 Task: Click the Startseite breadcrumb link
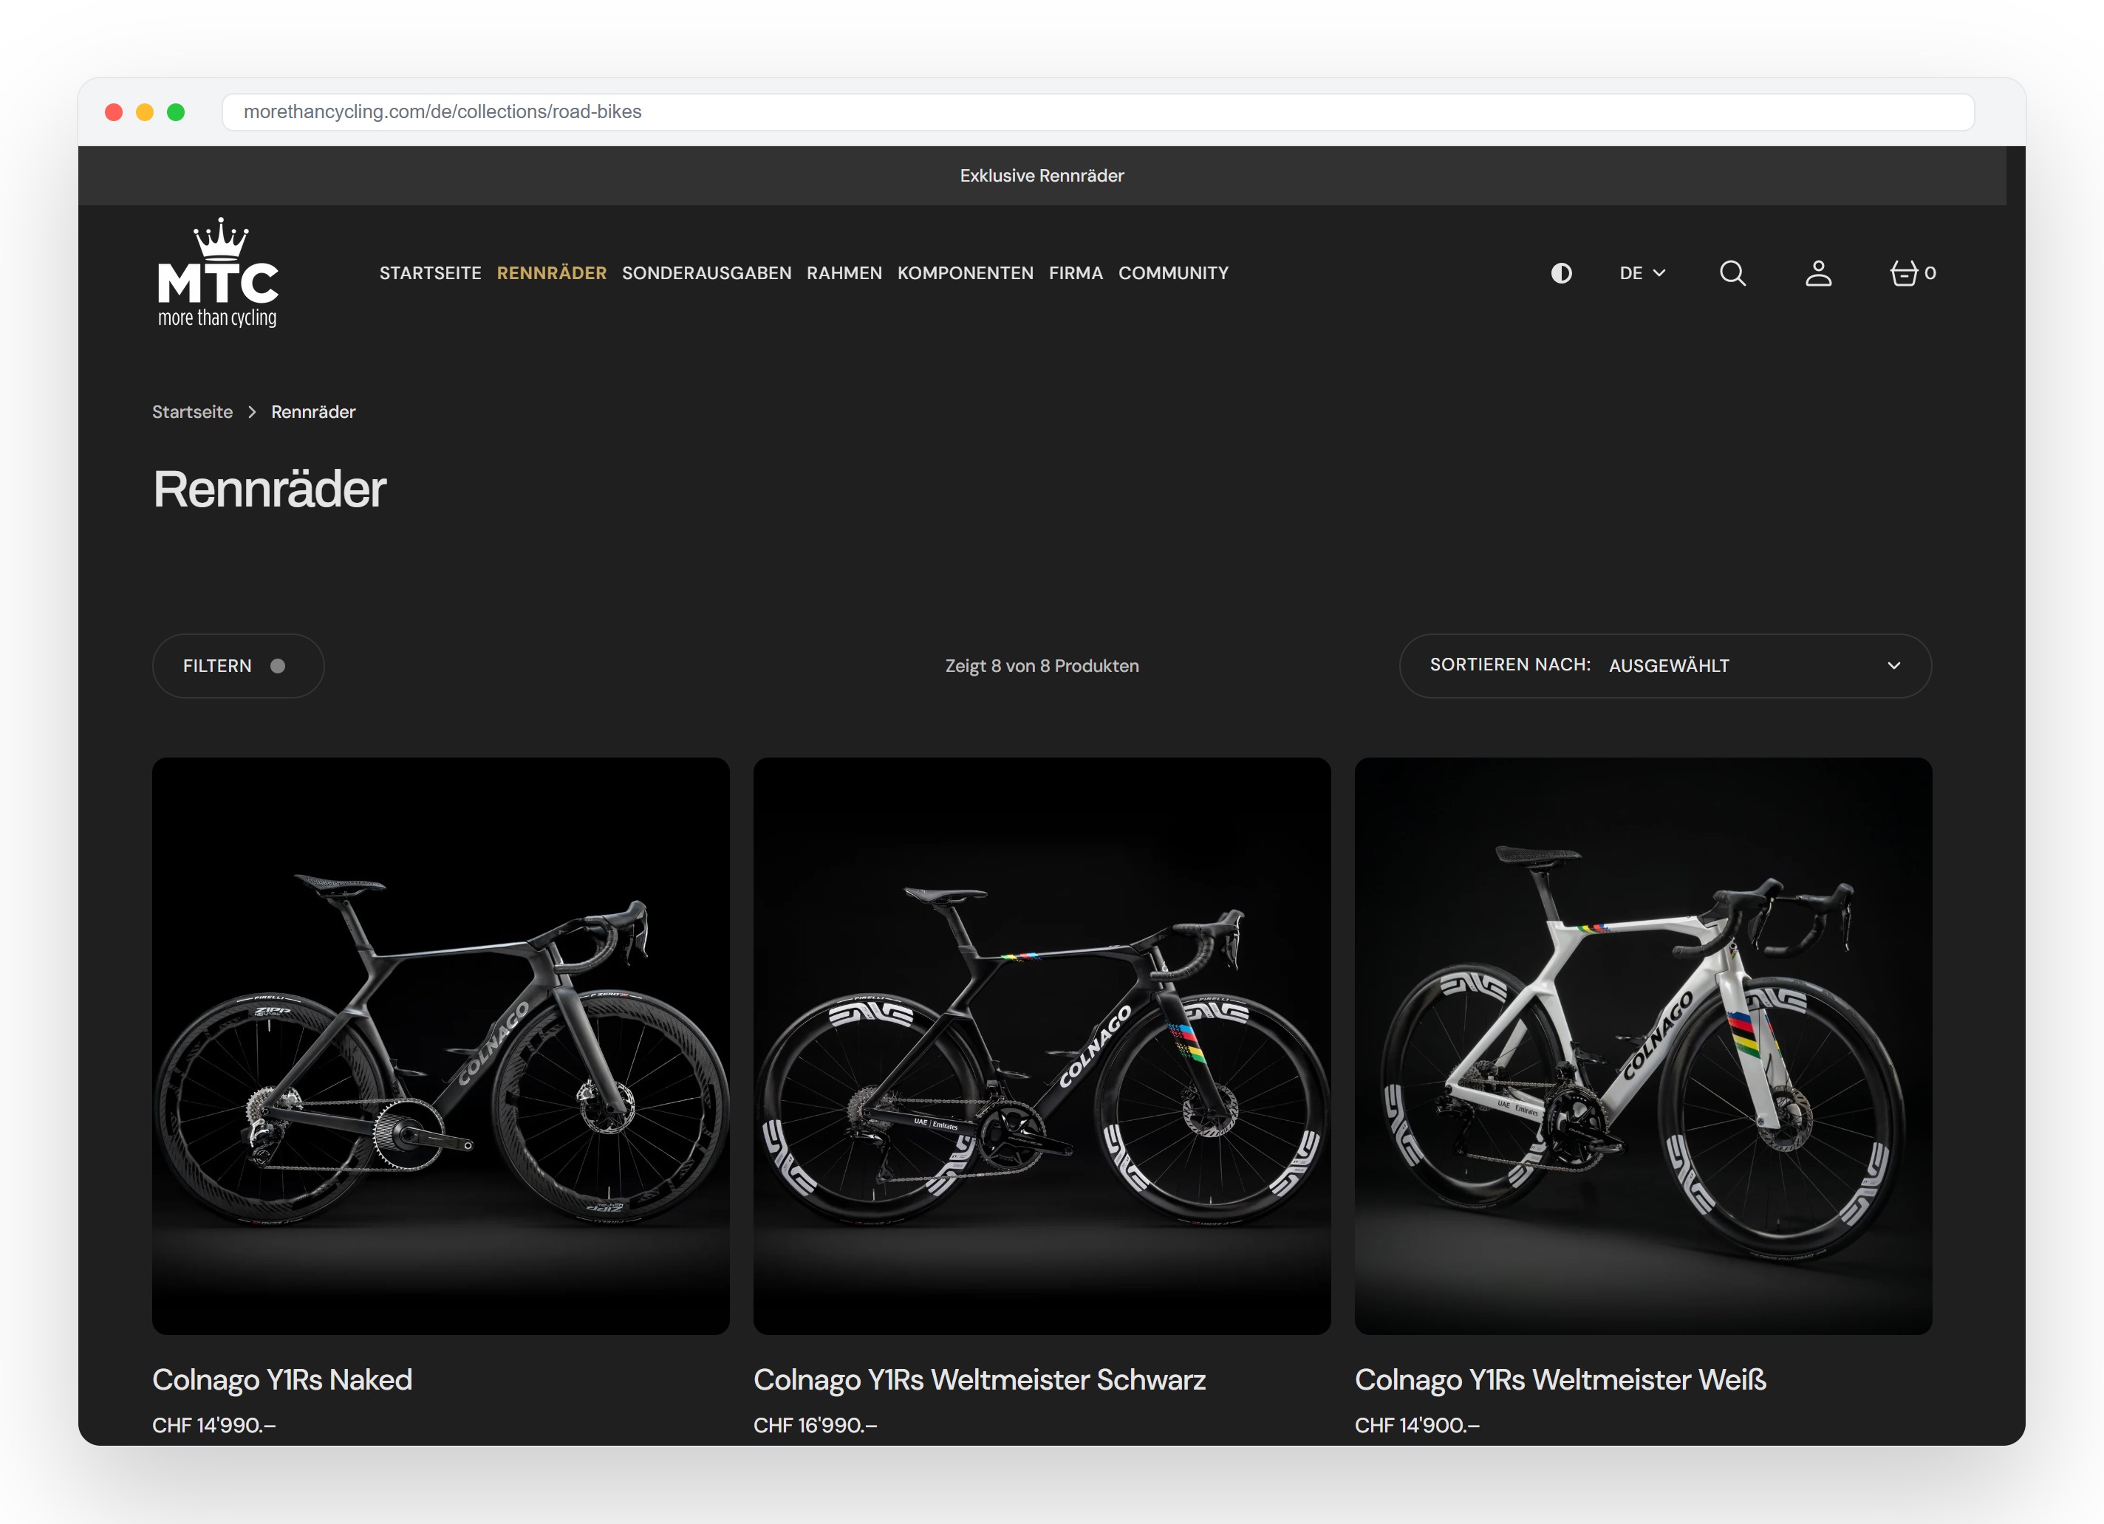click(192, 411)
